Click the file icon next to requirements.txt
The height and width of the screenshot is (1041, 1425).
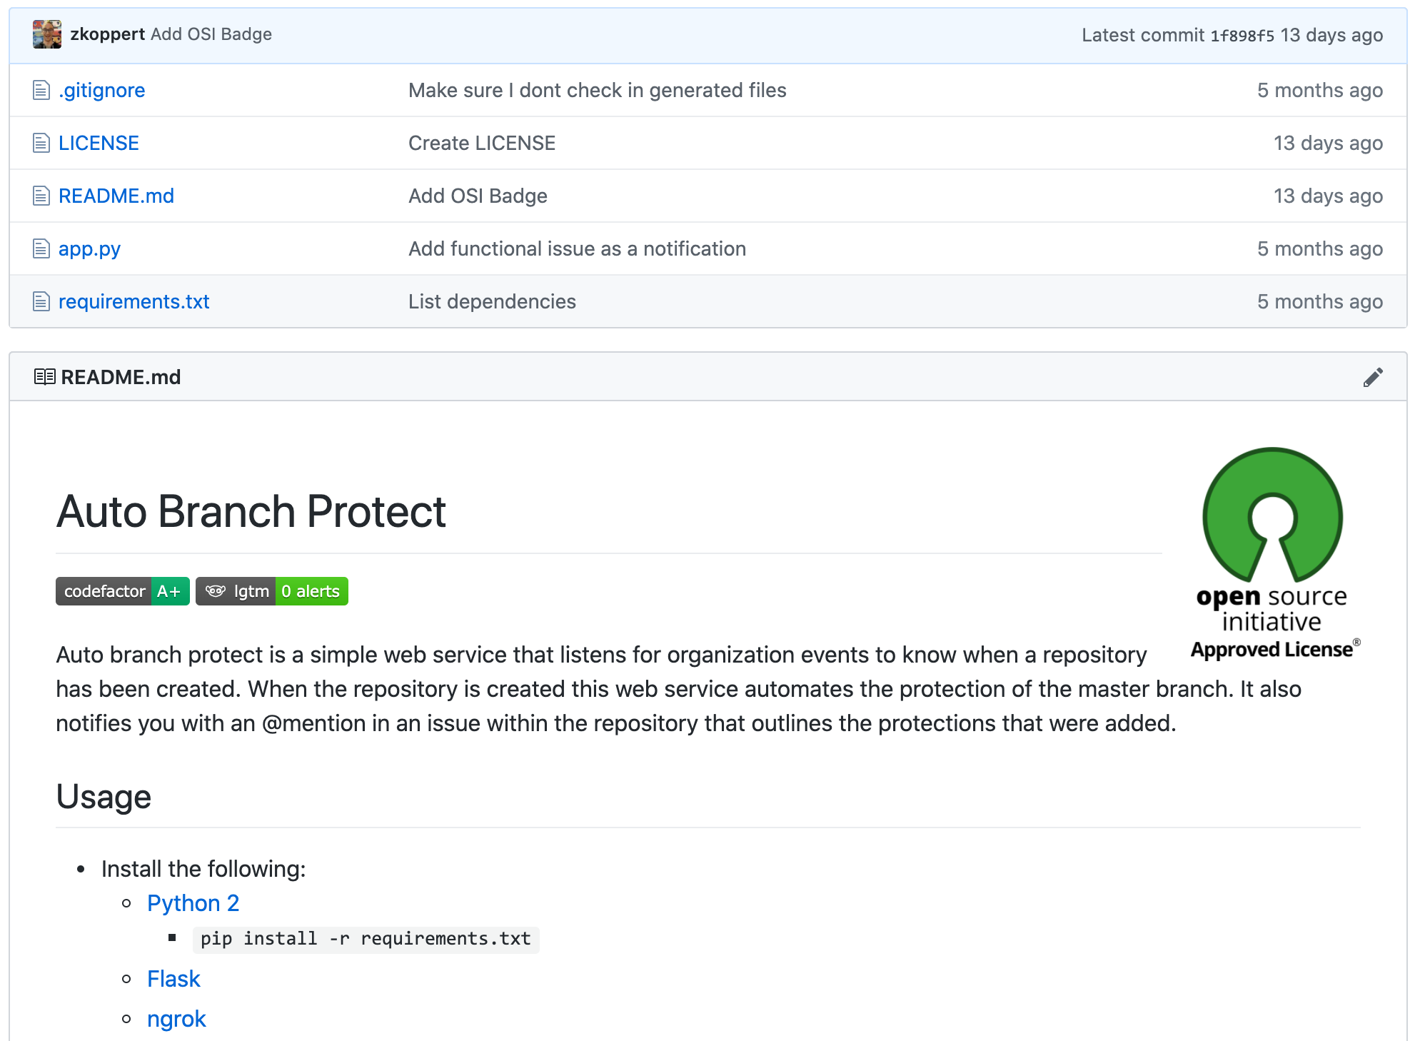coord(41,301)
